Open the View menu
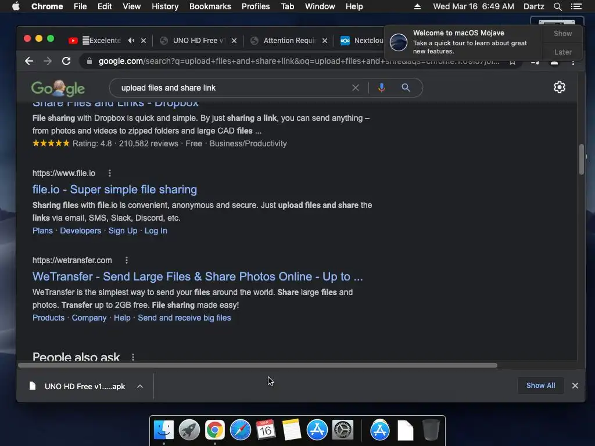Screen dimensions: 595x446 (132, 6)
